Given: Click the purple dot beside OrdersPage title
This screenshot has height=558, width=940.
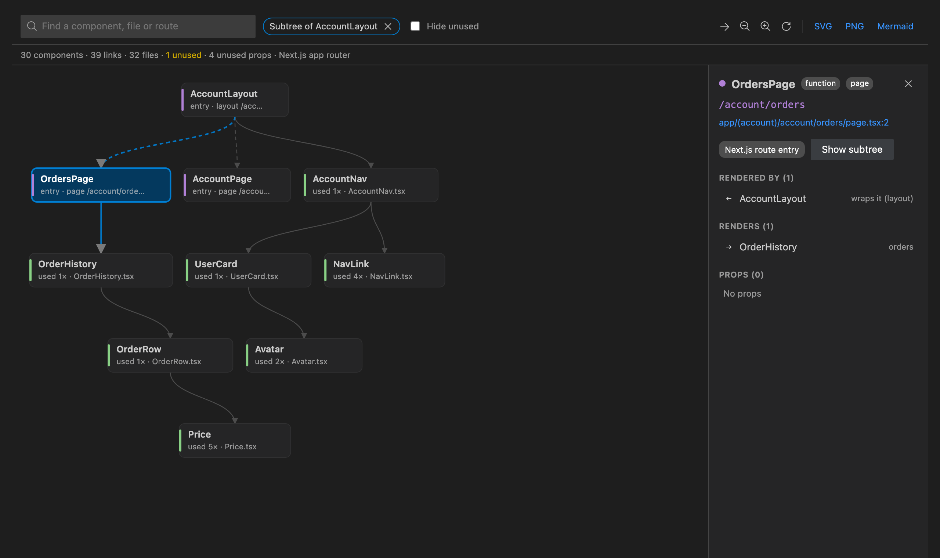Looking at the screenshot, I should 722,83.
